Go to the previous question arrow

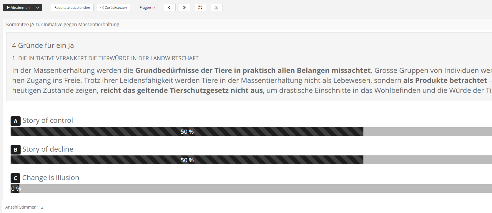click(169, 8)
